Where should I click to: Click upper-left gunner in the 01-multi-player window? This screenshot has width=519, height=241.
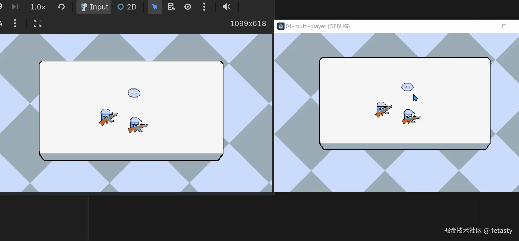(x=384, y=109)
